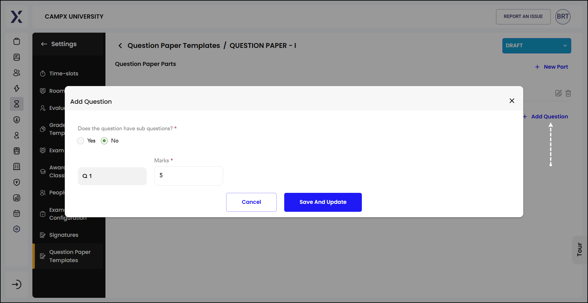Viewport: 588px width, 303px height.
Task: Click the Time-slots clock icon
Action: [x=43, y=74]
